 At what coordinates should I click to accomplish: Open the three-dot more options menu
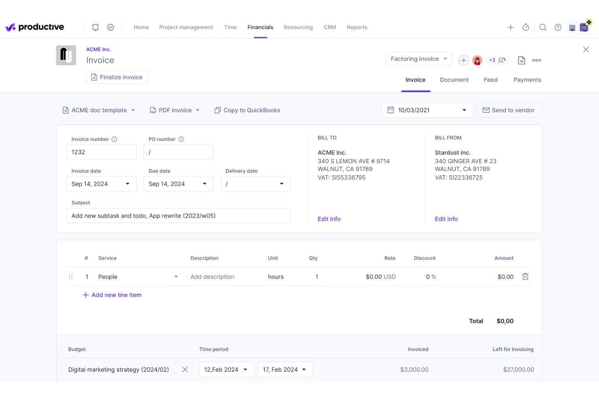[x=537, y=60]
